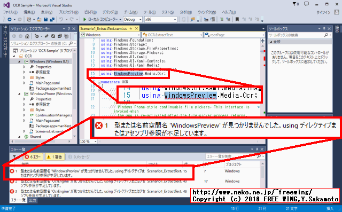This screenshot has height=212, width=342.
Task: Collapse the WindowsPhone project node
Action: tap(19, 94)
